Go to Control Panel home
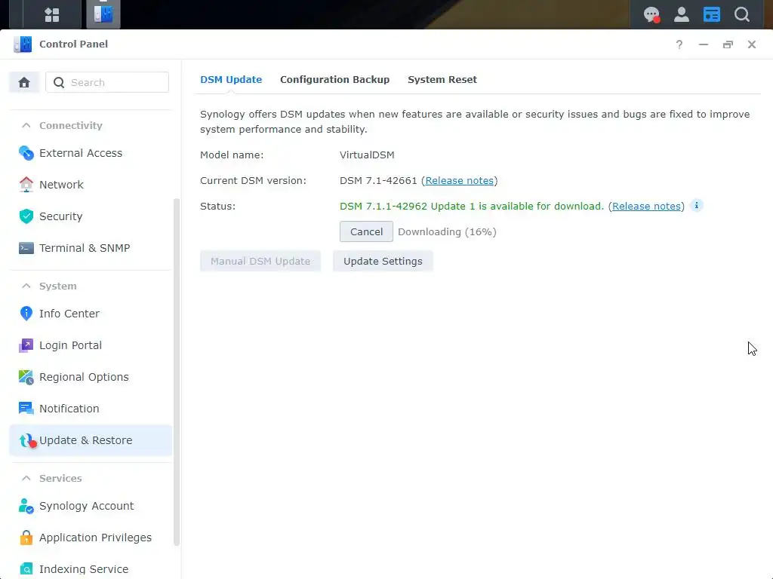The height and width of the screenshot is (579, 773). pos(24,82)
